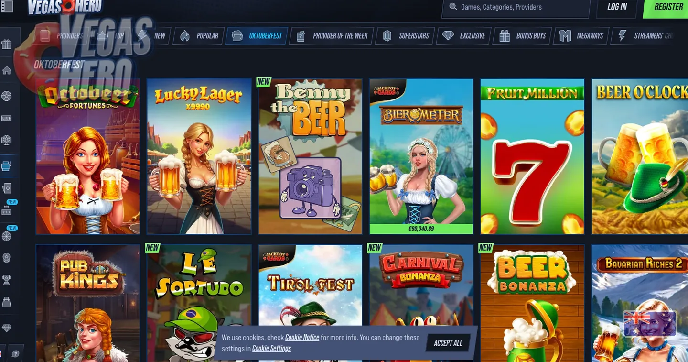Select the Providers category tab
The height and width of the screenshot is (362, 688).
tap(62, 36)
